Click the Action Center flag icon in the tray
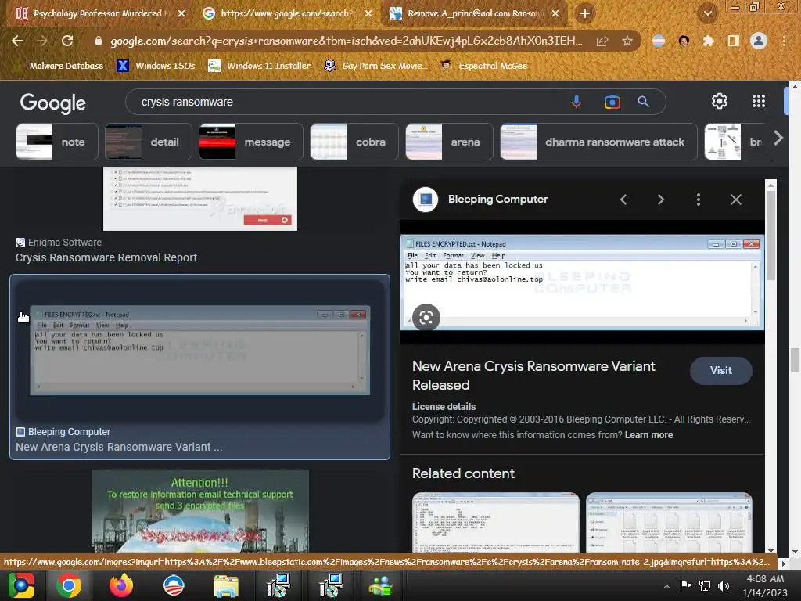 coord(685,585)
